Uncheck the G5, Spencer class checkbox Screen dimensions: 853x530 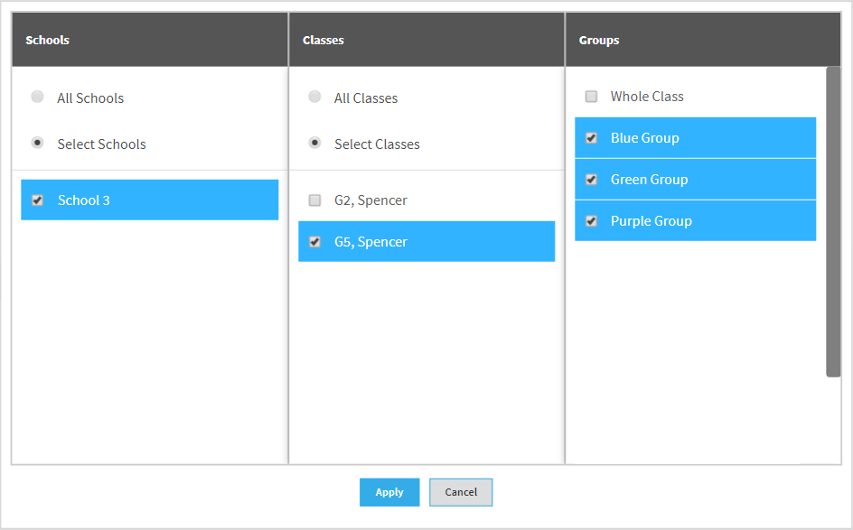[314, 241]
